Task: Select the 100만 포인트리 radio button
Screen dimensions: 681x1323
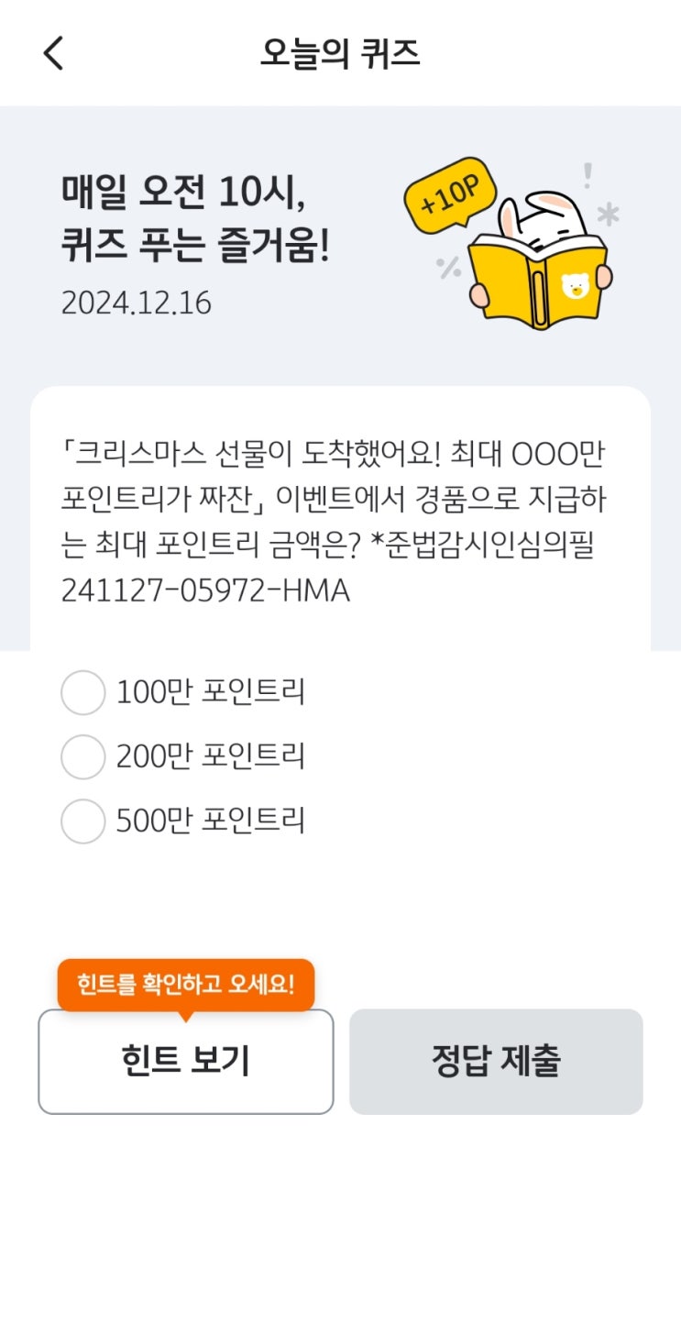Action: click(x=82, y=693)
